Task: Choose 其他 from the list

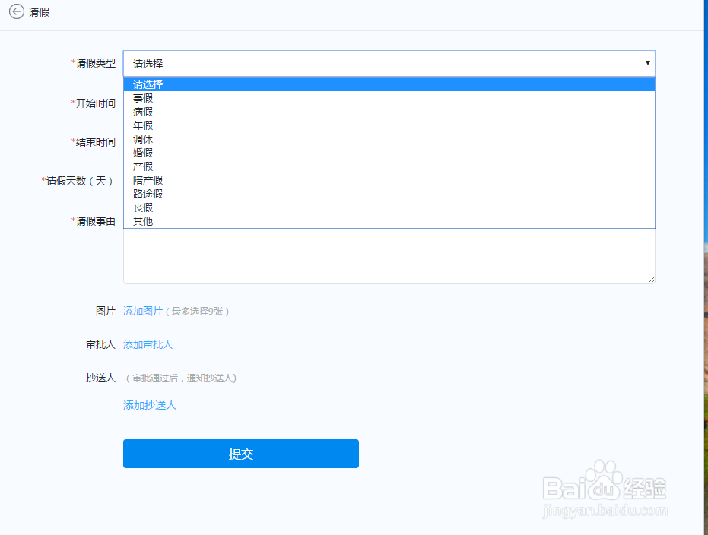Action: point(389,221)
